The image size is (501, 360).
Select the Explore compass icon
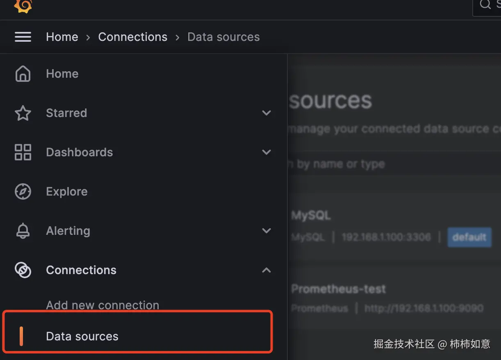point(23,191)
